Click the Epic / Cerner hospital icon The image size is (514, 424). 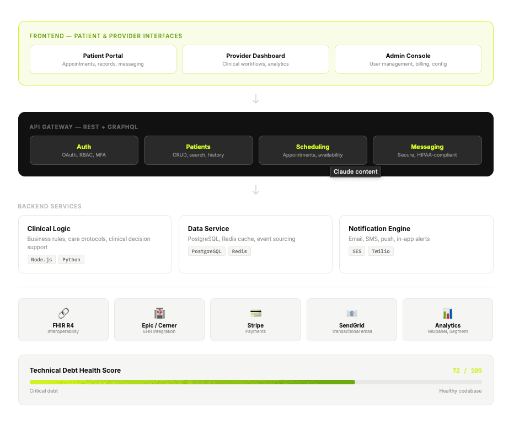pyautogui.click(x=159, y=313)
